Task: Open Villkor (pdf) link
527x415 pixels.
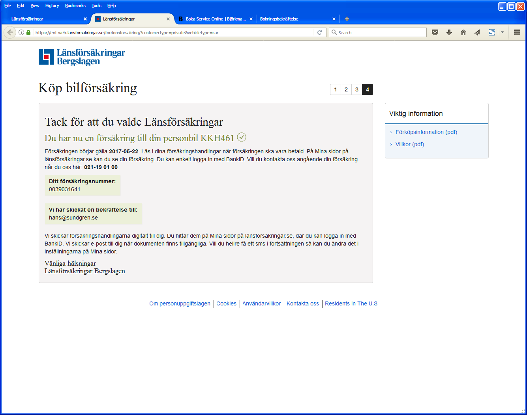Action: coord(410,144)
